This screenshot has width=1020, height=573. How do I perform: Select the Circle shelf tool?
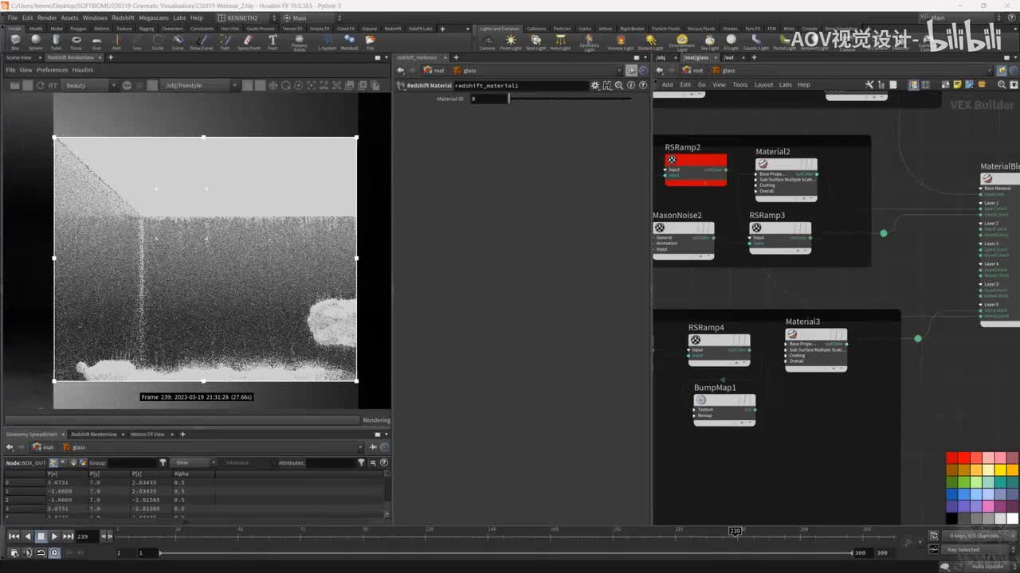tap(158, 41)
